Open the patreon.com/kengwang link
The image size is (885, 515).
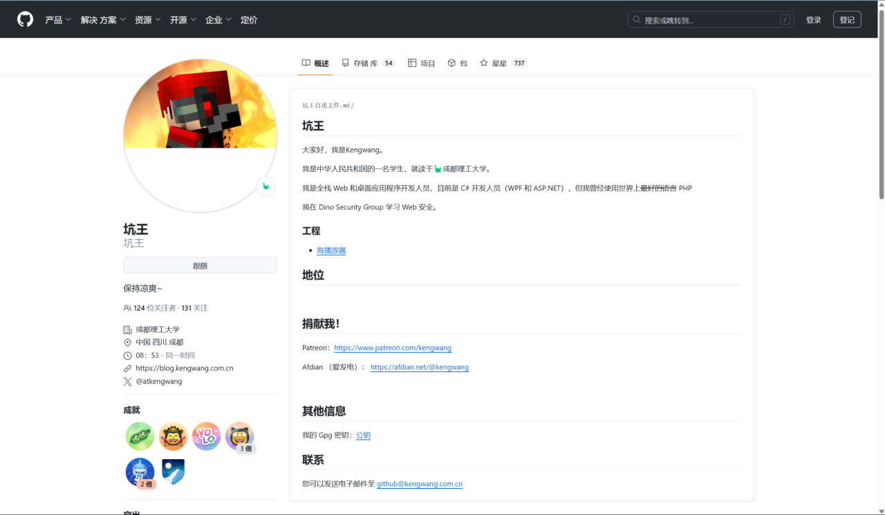393,348
